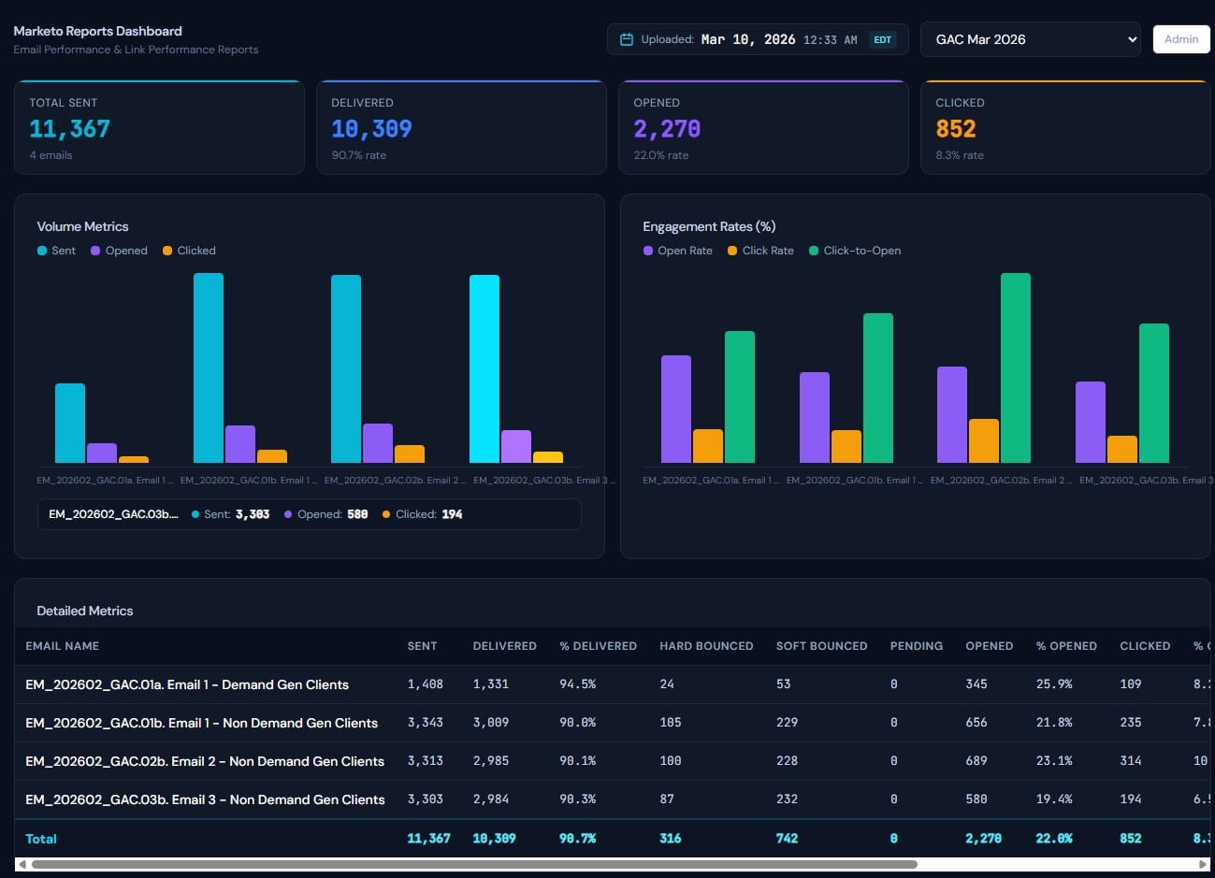Select row 'EM_202602_GAC.01a. Email 1 - Demand Gen Clients'

click(x=613, y=684)
